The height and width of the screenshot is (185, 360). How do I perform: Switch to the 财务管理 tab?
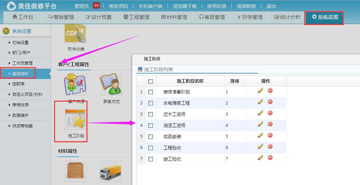click(x=250, y=17)
